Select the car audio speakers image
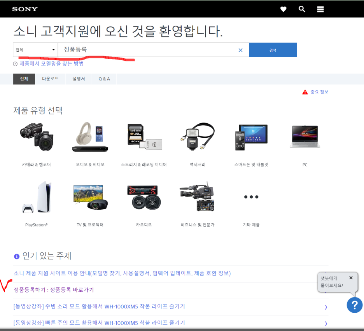364x331 pixels. click(144, 198)
